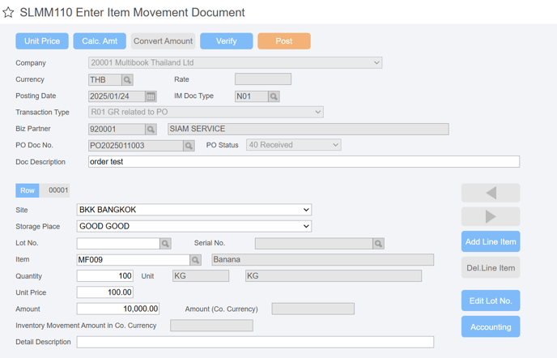Open the PO Status dropdown
Image resolution: width=557 pixels, height=358 pixels.
(293, 145)
